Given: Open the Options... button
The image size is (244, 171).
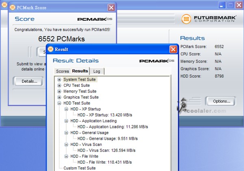Looking at the screenshot, I should point(221,101).
